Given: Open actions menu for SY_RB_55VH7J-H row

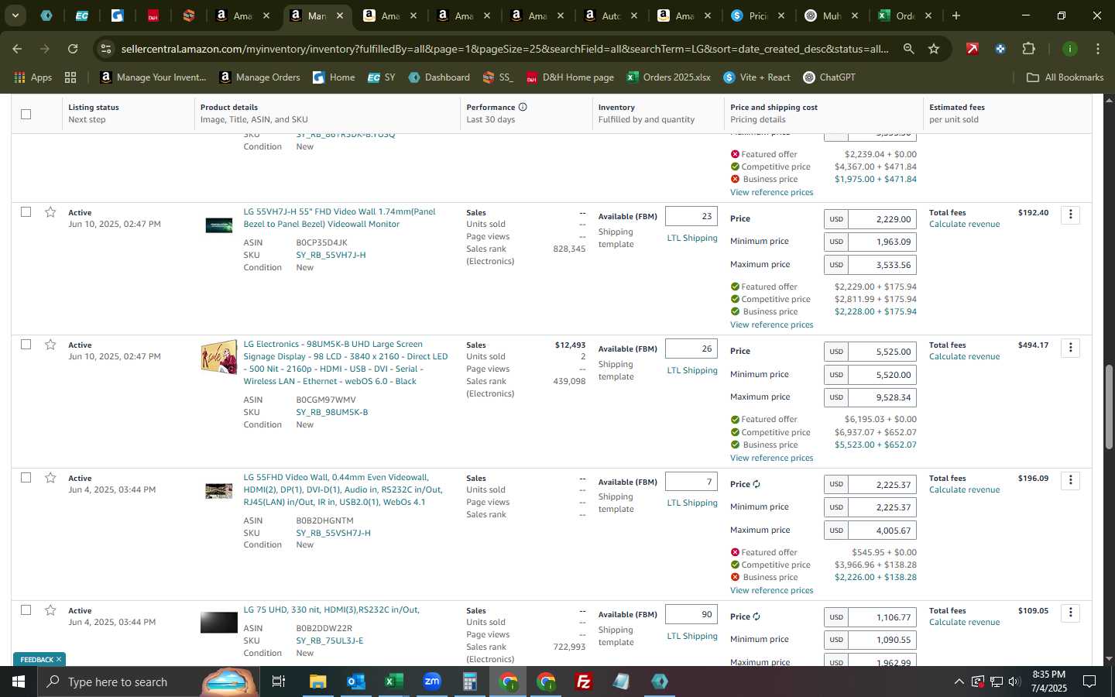Looking at the screenshot, I should click(x=1070, y=215).
